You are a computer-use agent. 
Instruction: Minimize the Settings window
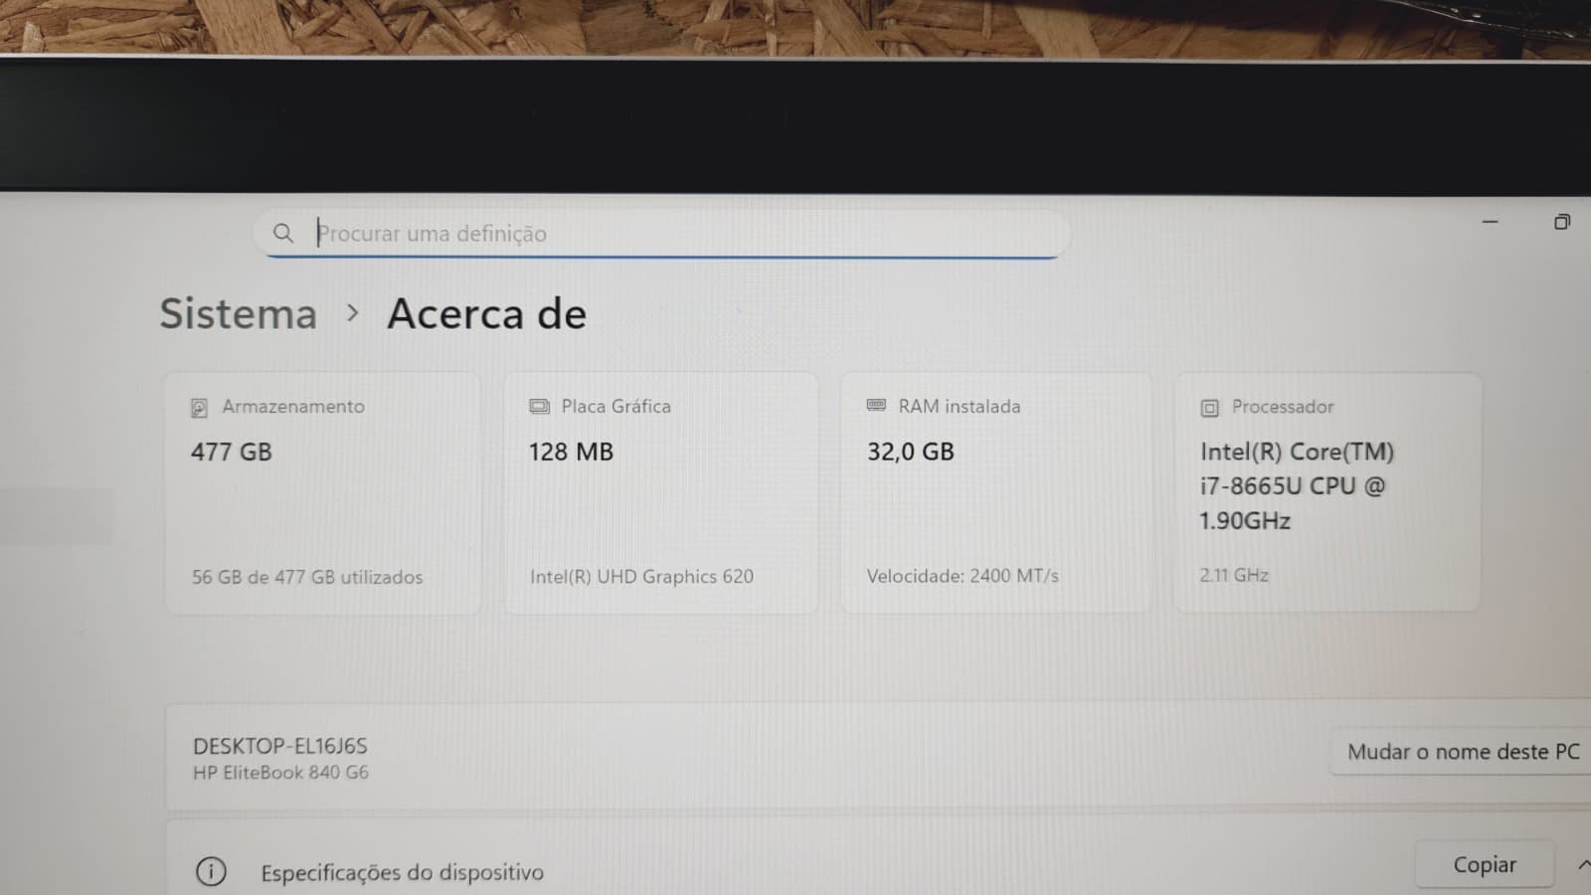(x=1490, y=222)
